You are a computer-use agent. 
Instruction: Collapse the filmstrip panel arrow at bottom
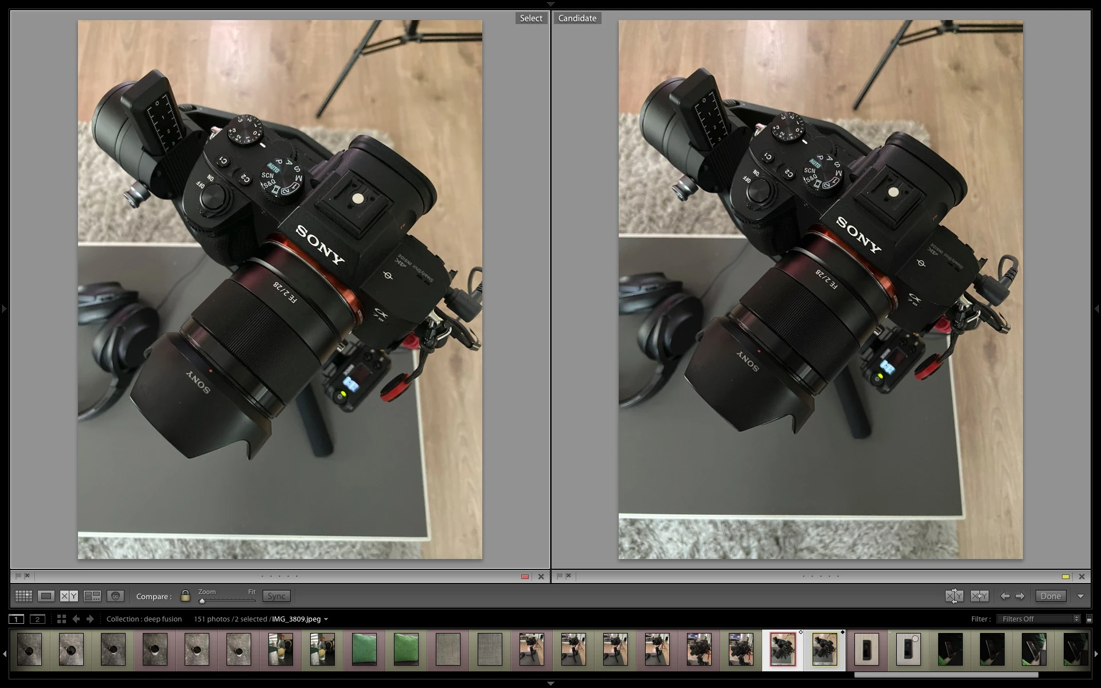pyautogui.click(x=550, y=683)
